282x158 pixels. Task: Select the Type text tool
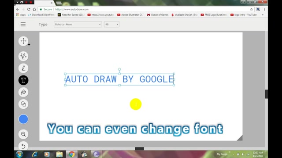coord(23,80)
